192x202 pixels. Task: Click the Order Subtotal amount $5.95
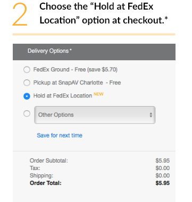(x=163, y=160)
